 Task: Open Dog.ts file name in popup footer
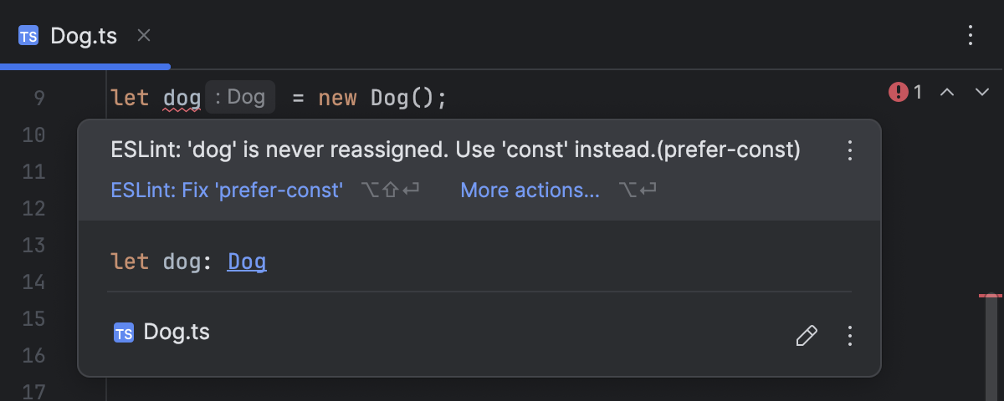click(177, 332)
